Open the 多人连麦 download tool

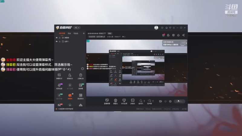point(70,86)
